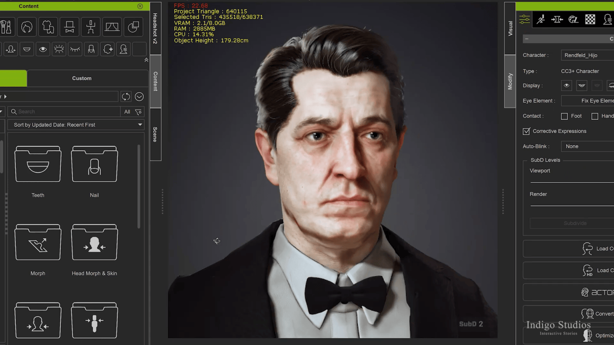The image size is (614, 345).
Task: Open the Pose category (stick figure icon)
Action: [91, 27]
